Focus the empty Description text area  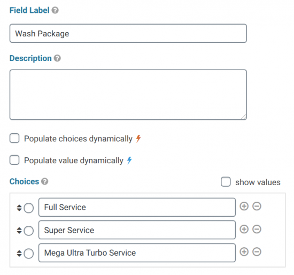(128, 95)
